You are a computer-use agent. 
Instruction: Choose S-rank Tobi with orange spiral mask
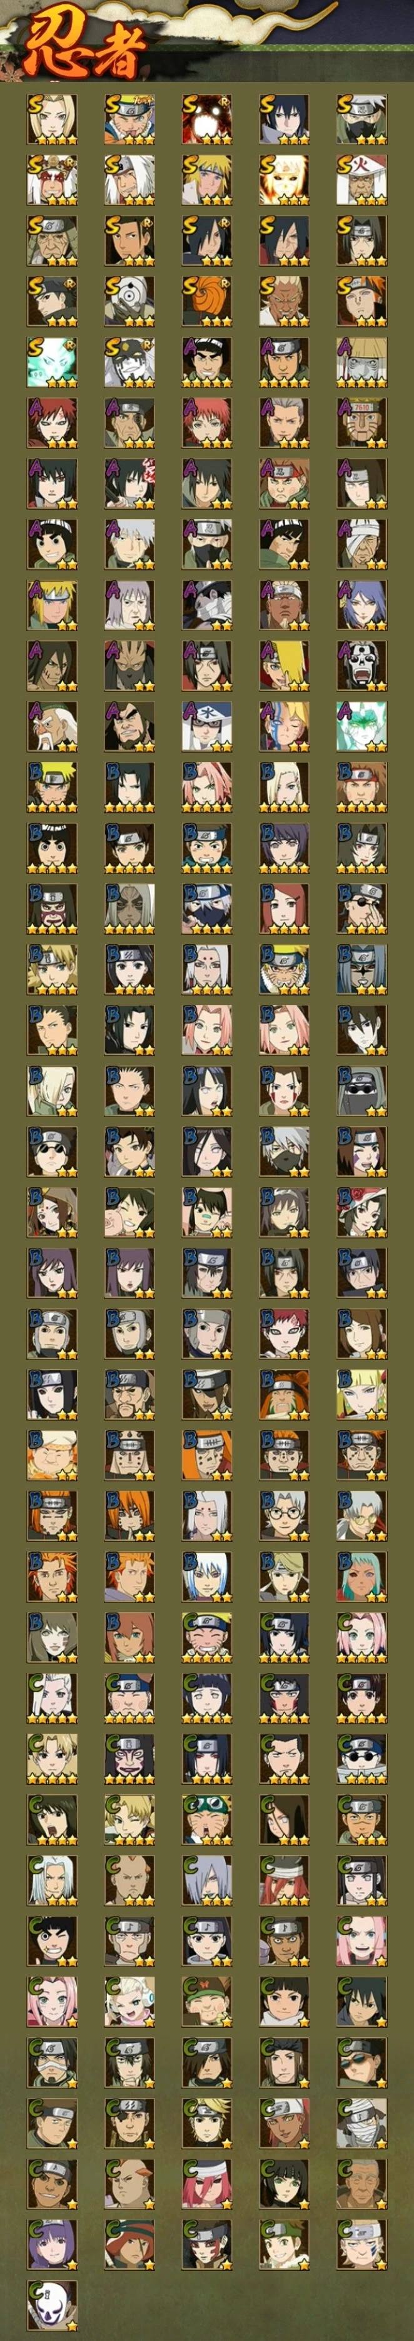pyautogui.click(x=207, y=301)
